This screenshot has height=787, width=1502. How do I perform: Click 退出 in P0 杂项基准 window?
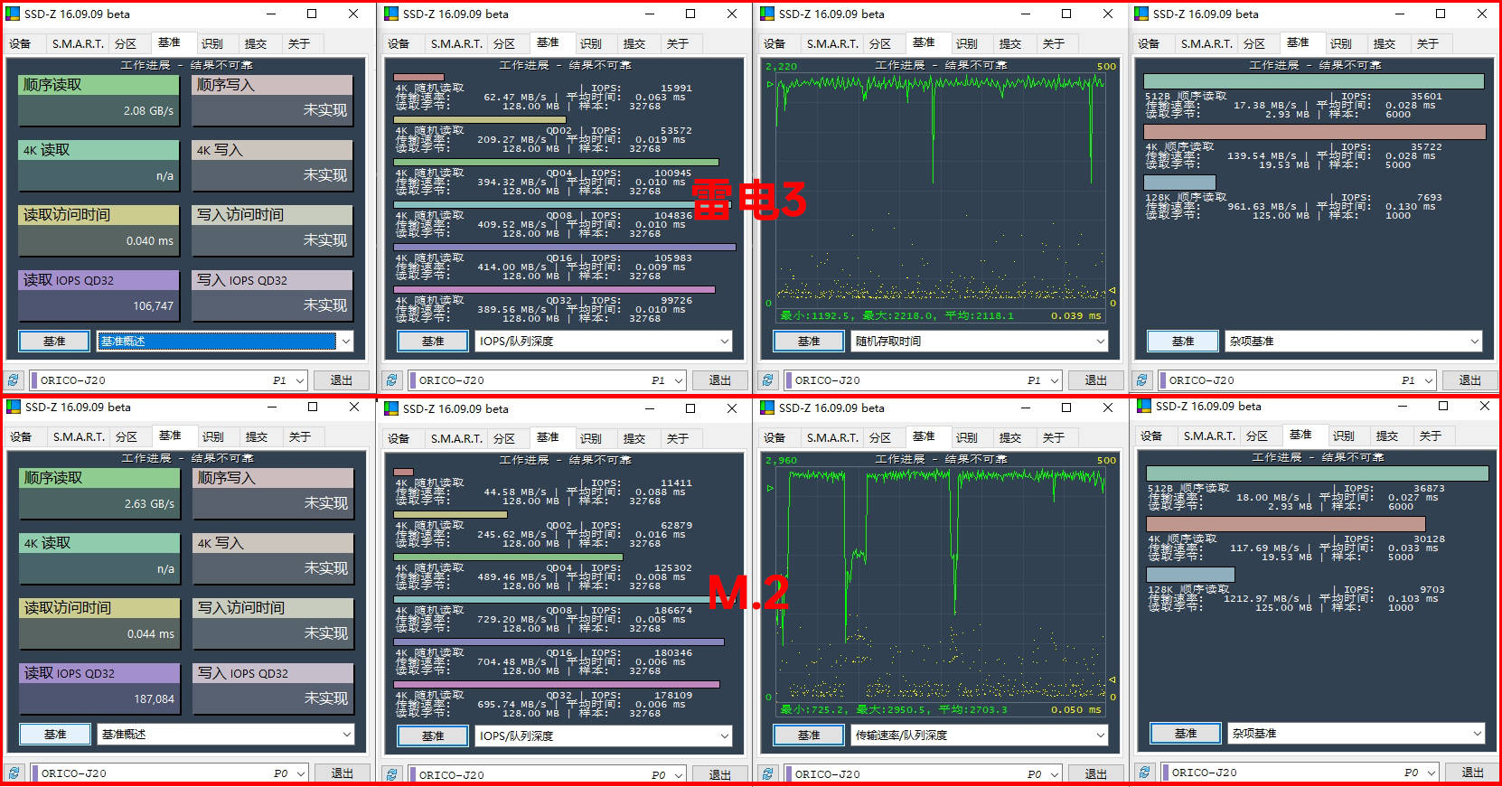click(1473, 773)
